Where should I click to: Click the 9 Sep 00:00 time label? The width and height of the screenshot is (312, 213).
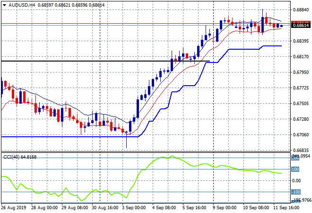(x=225, y=208)
